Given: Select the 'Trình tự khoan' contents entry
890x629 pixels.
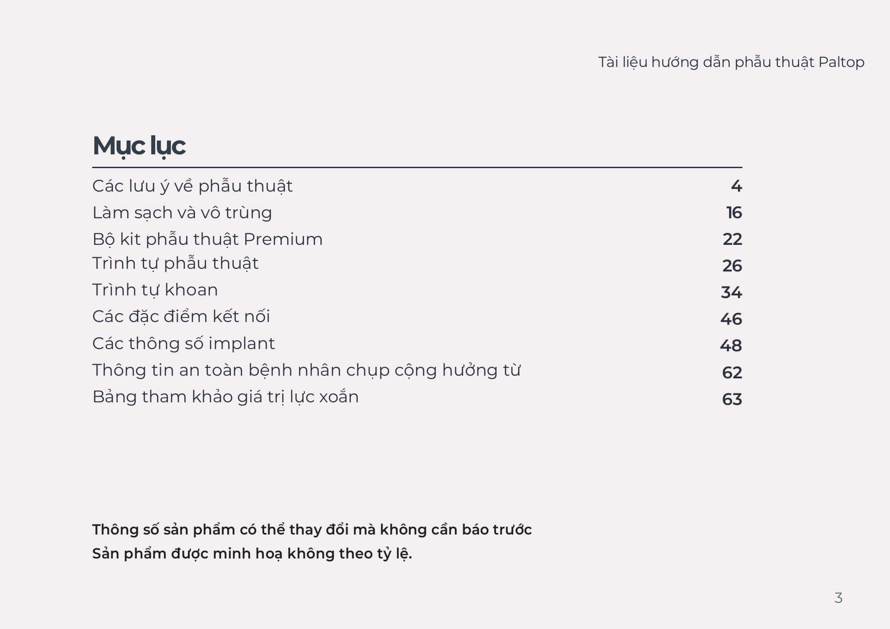Looking at the screenshot, I should 155,290.
